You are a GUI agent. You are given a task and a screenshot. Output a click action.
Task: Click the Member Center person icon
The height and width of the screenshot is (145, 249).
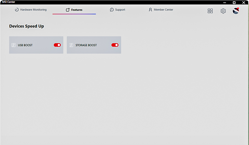(x=151, y=10)
